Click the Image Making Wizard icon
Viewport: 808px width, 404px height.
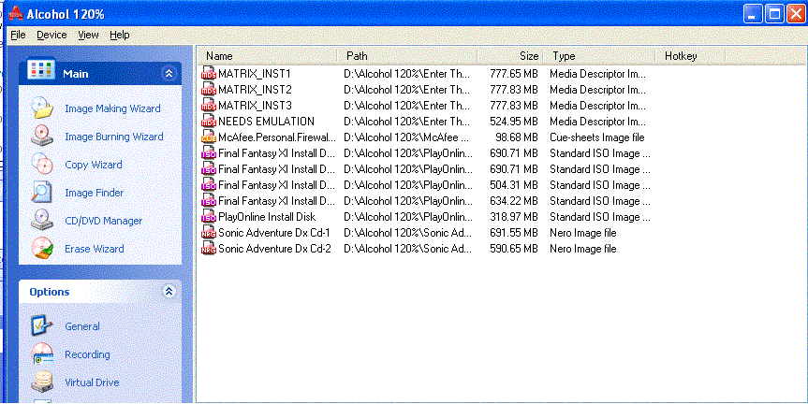42,108
